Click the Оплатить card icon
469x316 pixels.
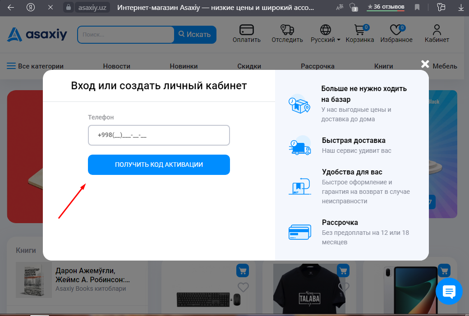pos(246,30)
